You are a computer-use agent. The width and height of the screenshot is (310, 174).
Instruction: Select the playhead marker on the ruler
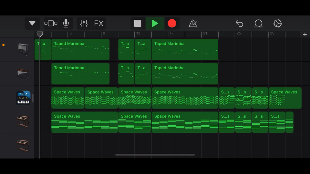coord(40,34)
